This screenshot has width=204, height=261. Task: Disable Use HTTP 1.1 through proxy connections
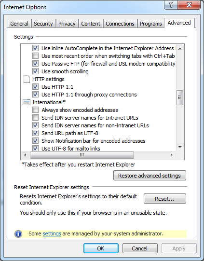(x=35, y=95)
